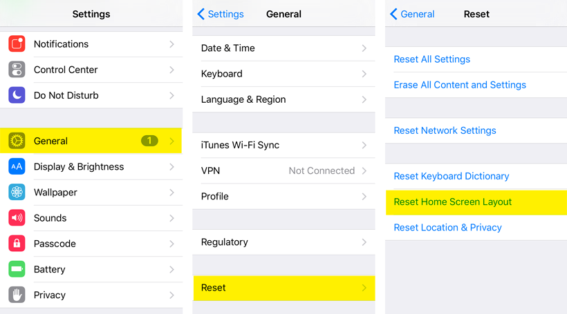The height and width of the screenshot is (314, 567).
Task: Go back to General from Reset
Action: click(412, 14)
